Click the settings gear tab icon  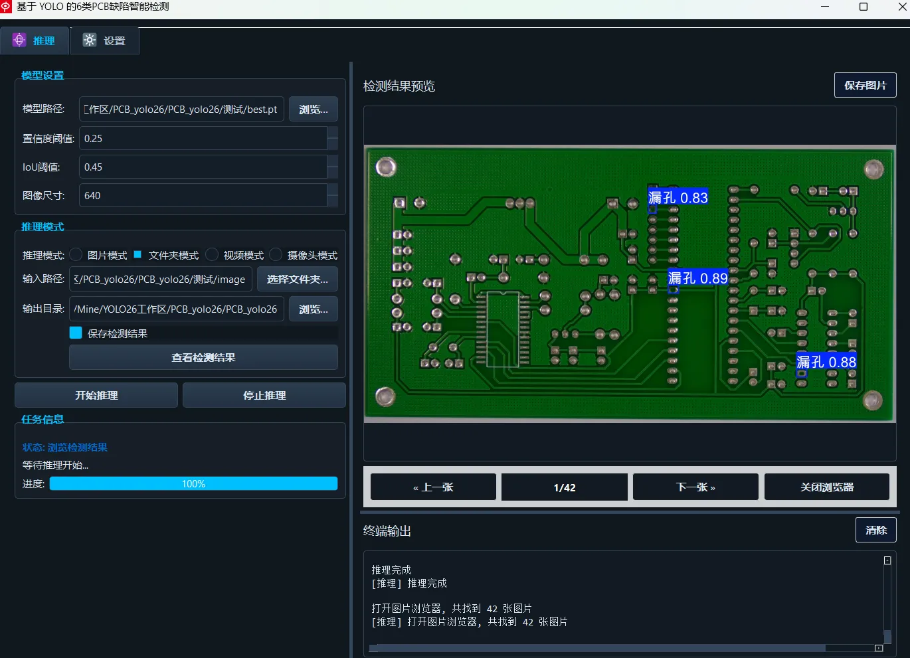click(89, 40)
